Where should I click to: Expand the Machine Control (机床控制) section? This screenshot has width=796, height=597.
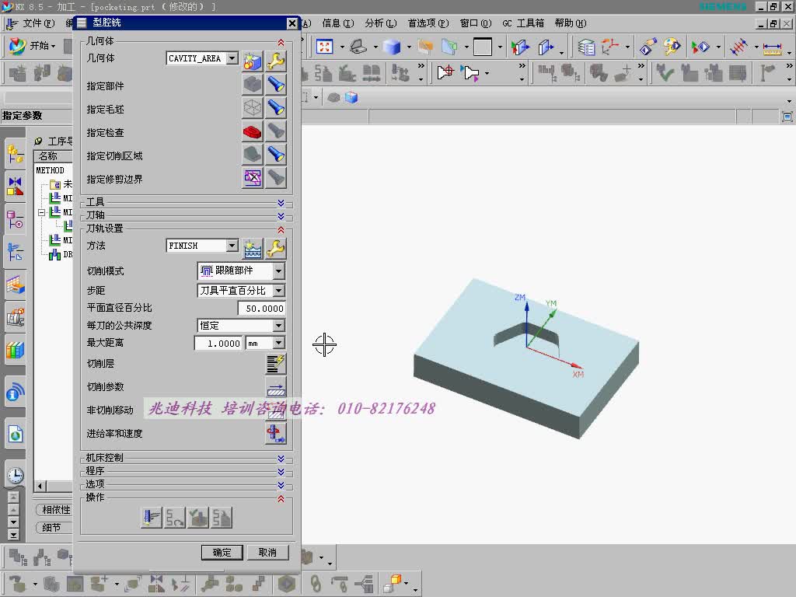[x=281, y=459]
